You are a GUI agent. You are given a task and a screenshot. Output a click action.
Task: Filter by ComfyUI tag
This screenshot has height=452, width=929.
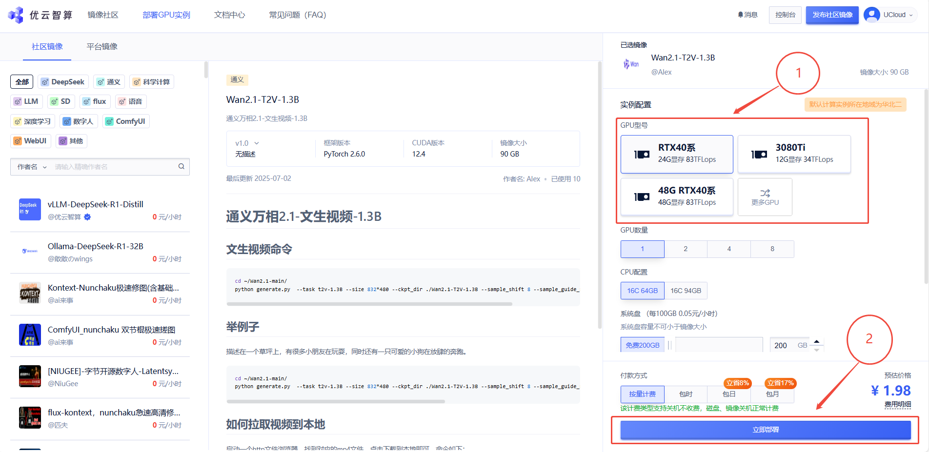point(126,121)
